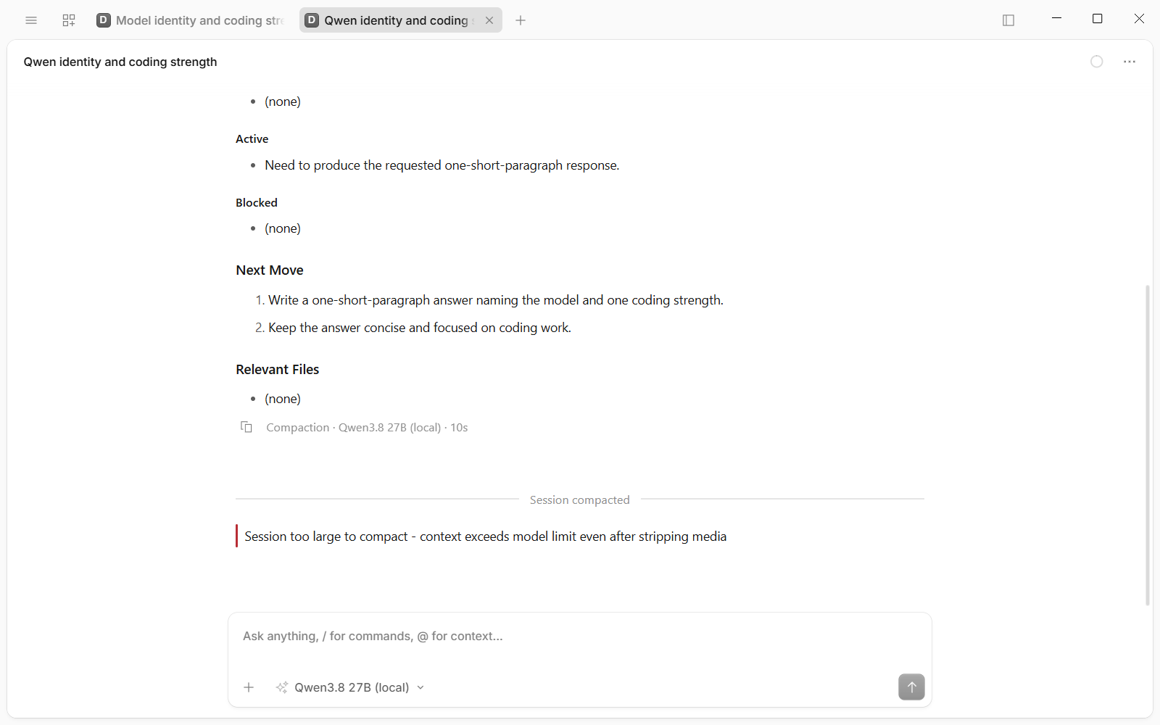Click 'Keep the answer concise' list item
Screen dimensions: 1160x725
pyautogui.click(x=420, y=328)
